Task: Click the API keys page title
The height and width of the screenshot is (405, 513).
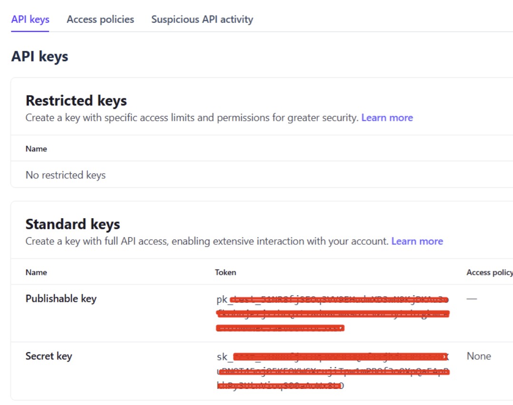Action: (x=39, y=56)
